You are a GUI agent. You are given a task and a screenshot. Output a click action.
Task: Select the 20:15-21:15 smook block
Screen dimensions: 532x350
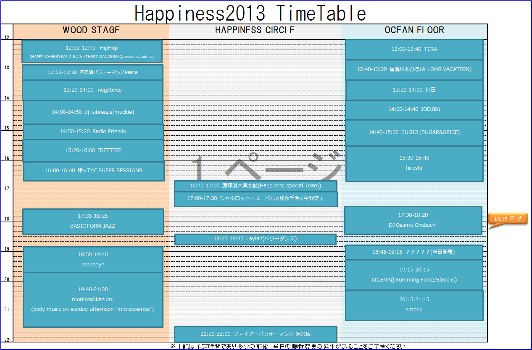click(413, 305)
